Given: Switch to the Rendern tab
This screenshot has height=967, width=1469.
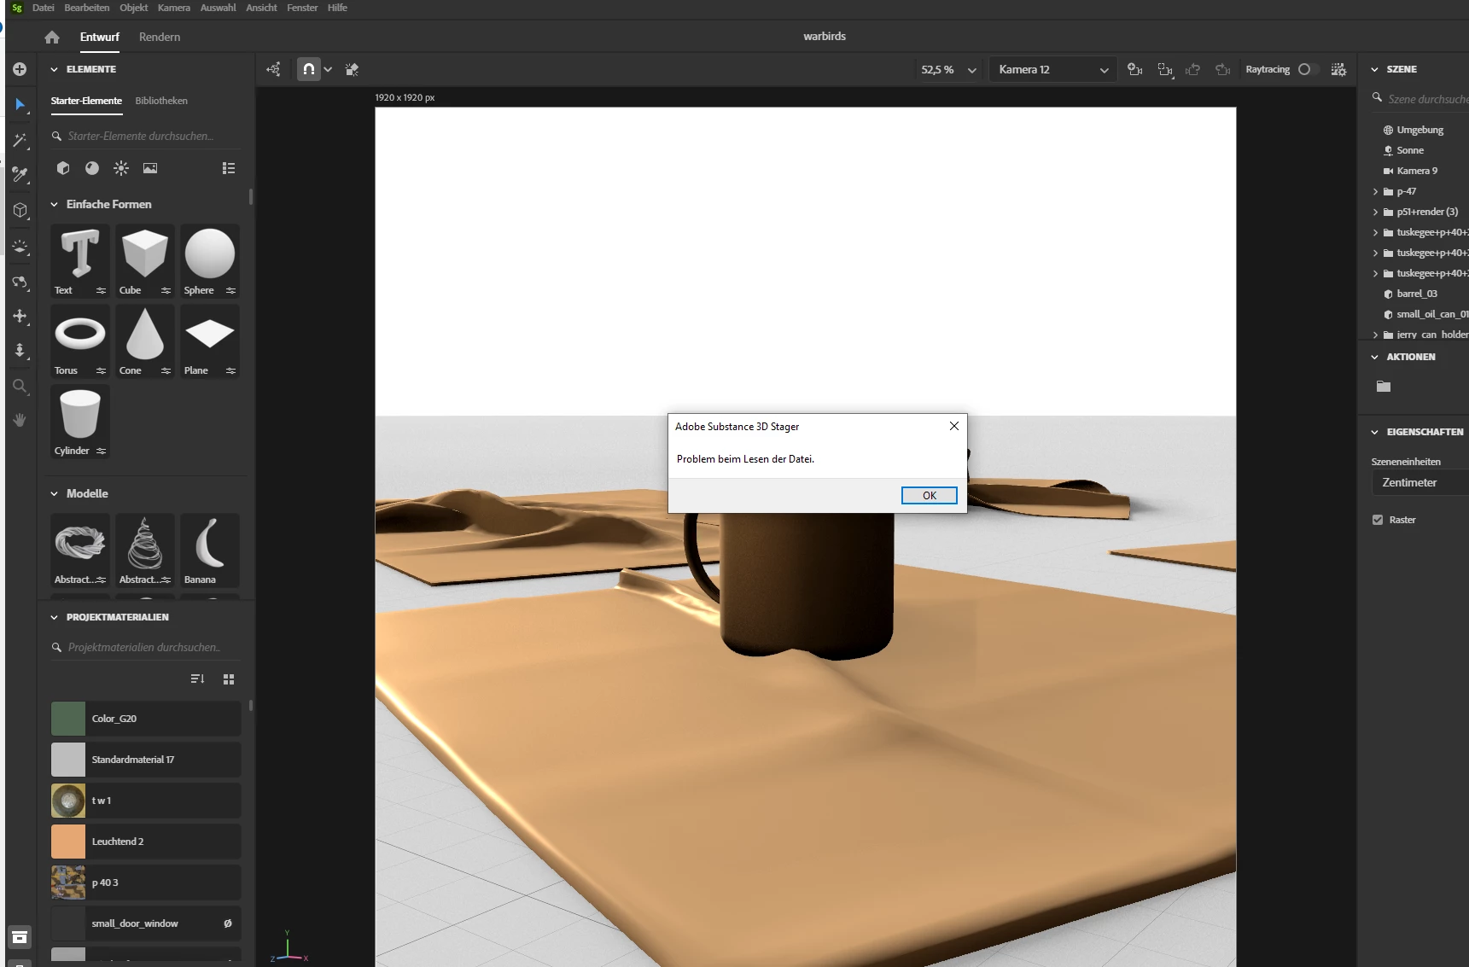Looking at the screenshot, I should [x=160, y=37].
